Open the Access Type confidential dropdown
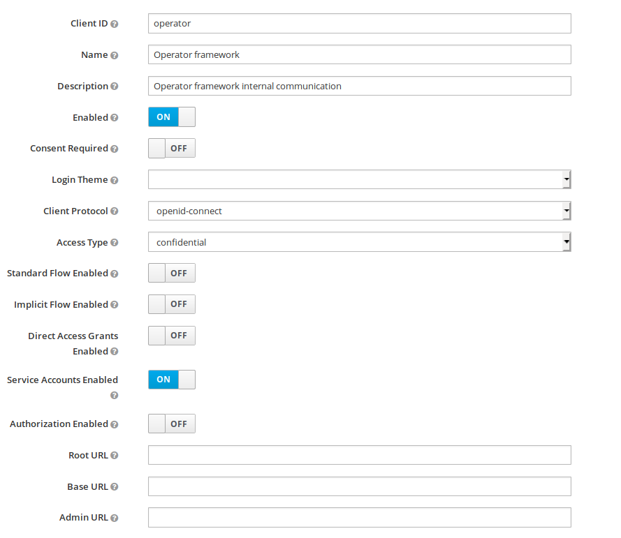 359,242
